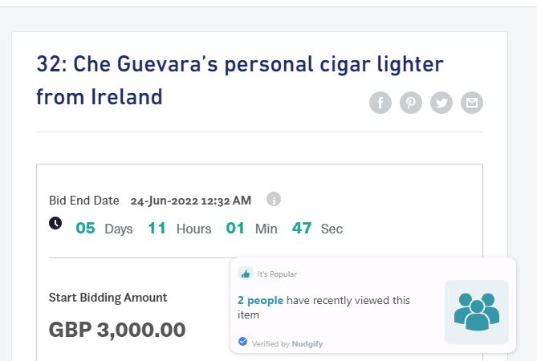
Task: Click the blue verified checkmark badge
Action: tap(242, 342)
